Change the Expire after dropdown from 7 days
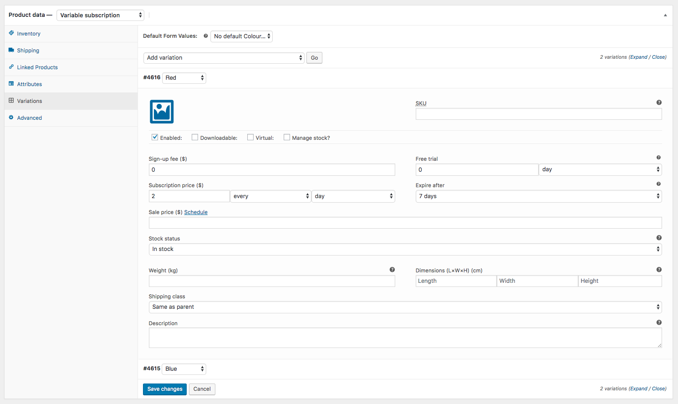The image size is (678, 404). (x=539, y=196)
